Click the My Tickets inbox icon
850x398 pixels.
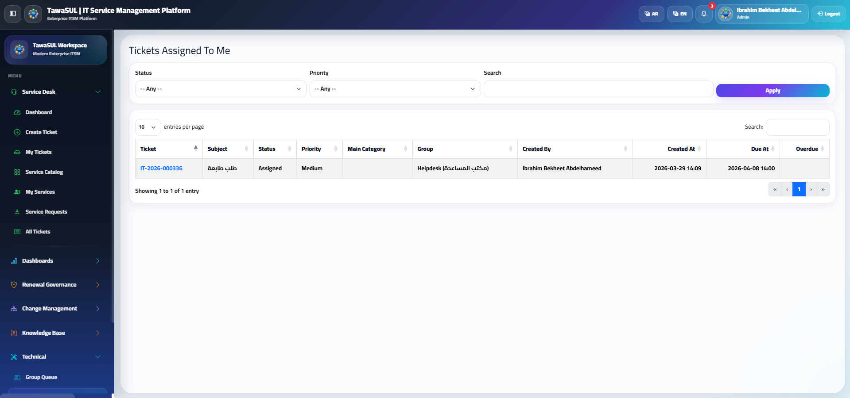pos(17,152)
